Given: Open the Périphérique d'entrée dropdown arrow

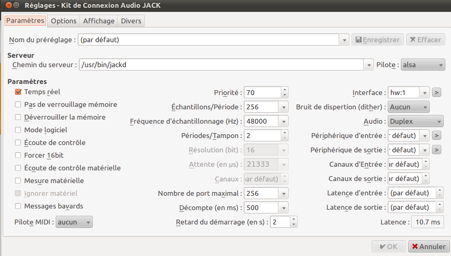Looking at the screenshot, I should 424,136.
